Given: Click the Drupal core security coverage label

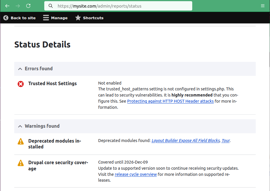Looking at the screenshot, I should click(58, 166).
